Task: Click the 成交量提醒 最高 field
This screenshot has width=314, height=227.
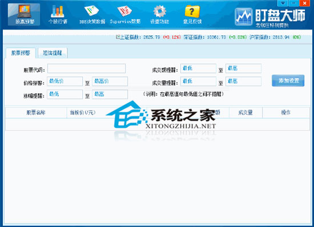Action: (x=243, y=81)
